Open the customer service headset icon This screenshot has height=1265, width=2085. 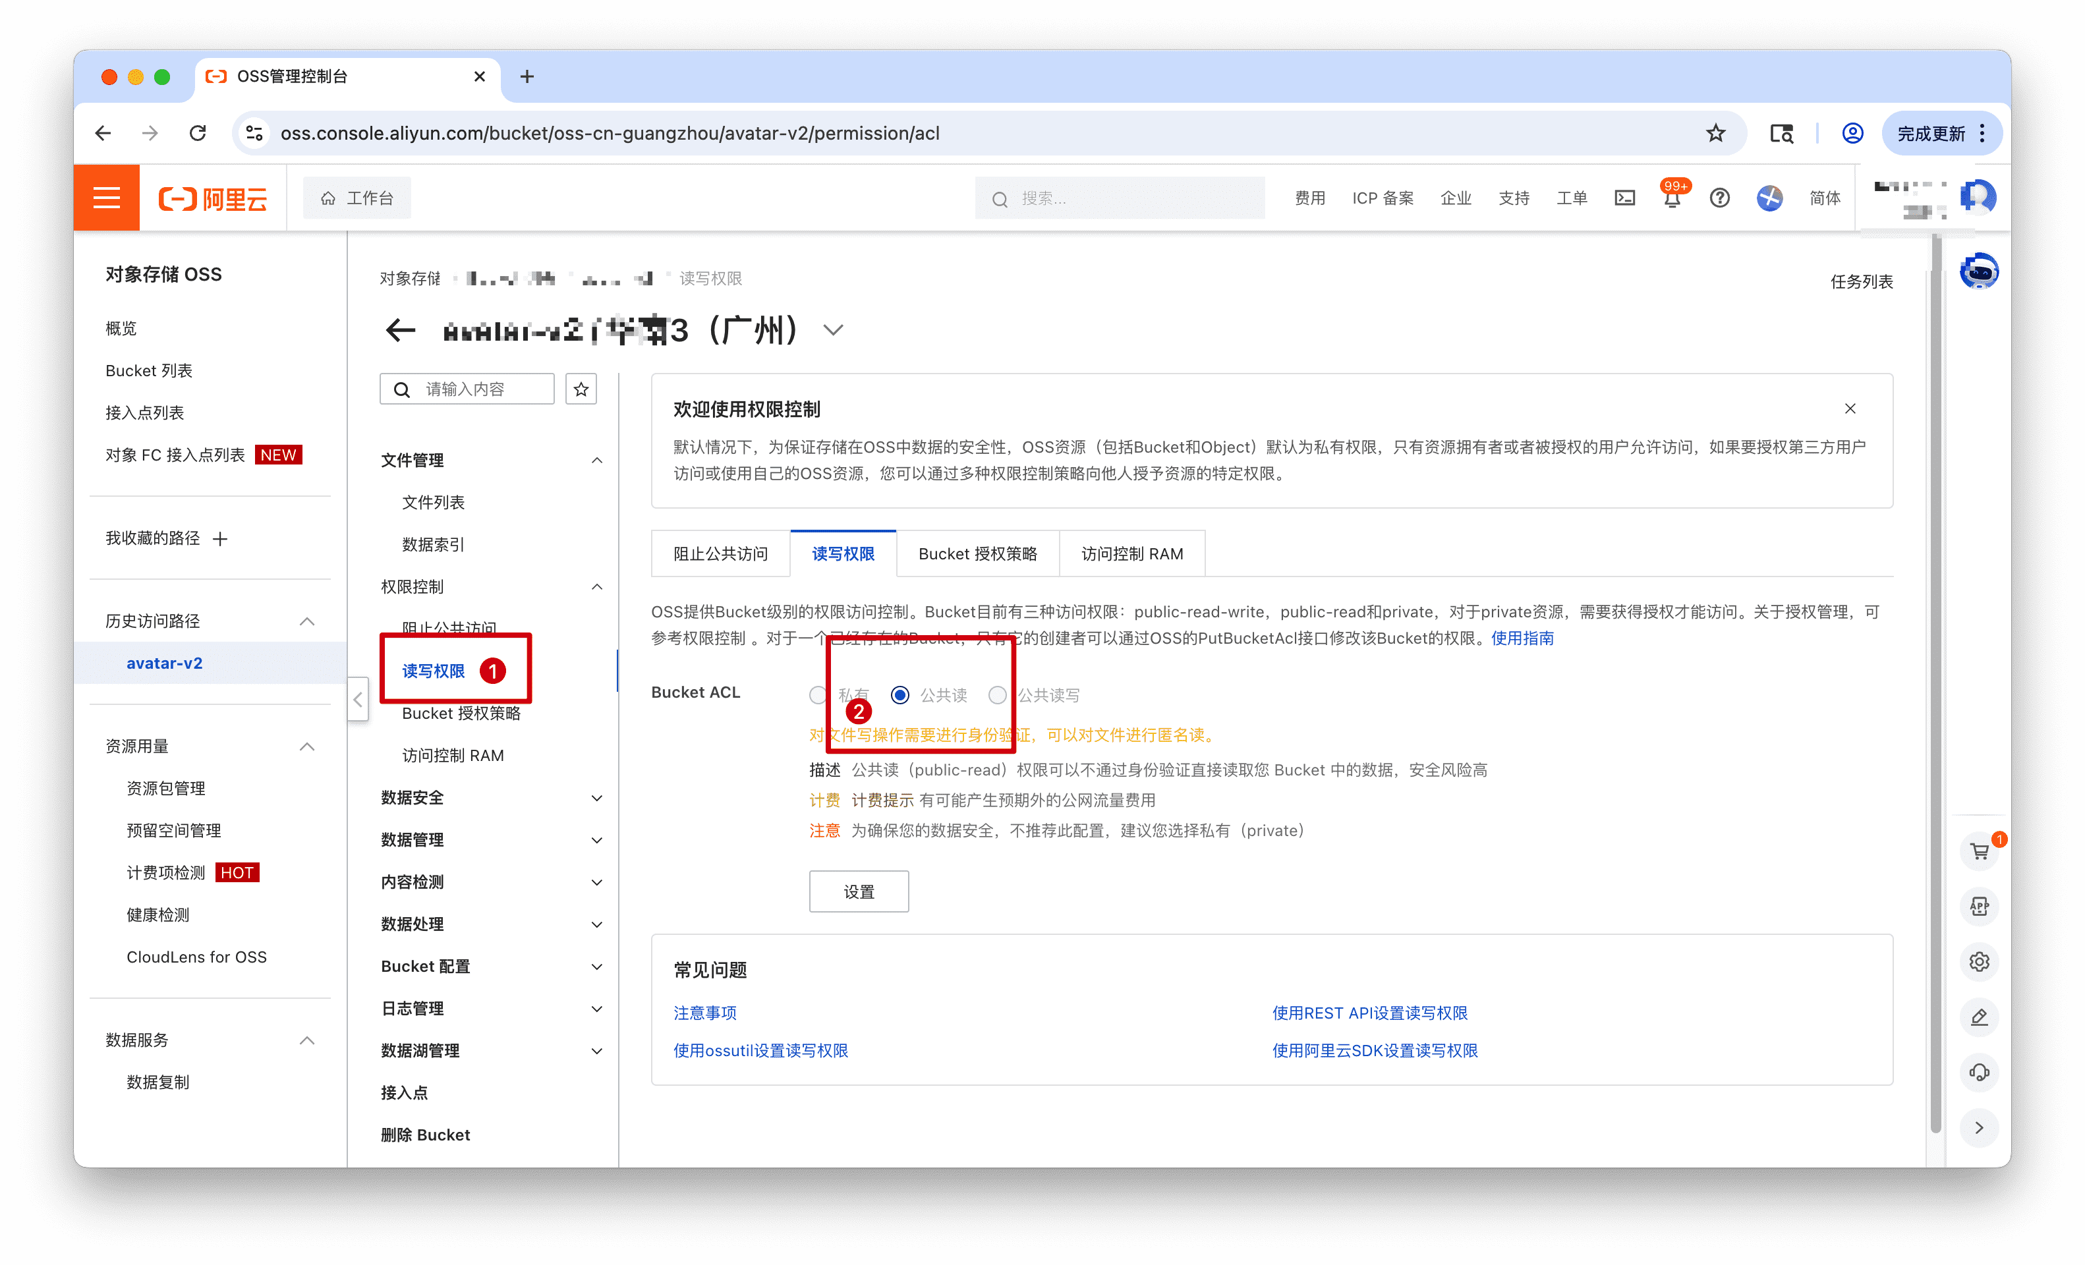[x=1978, y=1072]
